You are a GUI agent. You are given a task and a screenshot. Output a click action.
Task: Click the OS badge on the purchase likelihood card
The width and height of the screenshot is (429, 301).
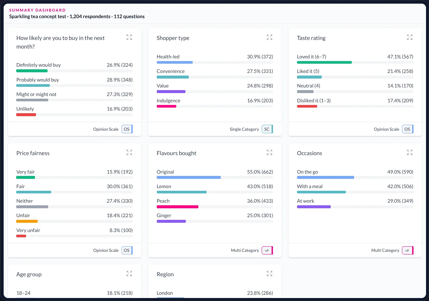[127, 129]
